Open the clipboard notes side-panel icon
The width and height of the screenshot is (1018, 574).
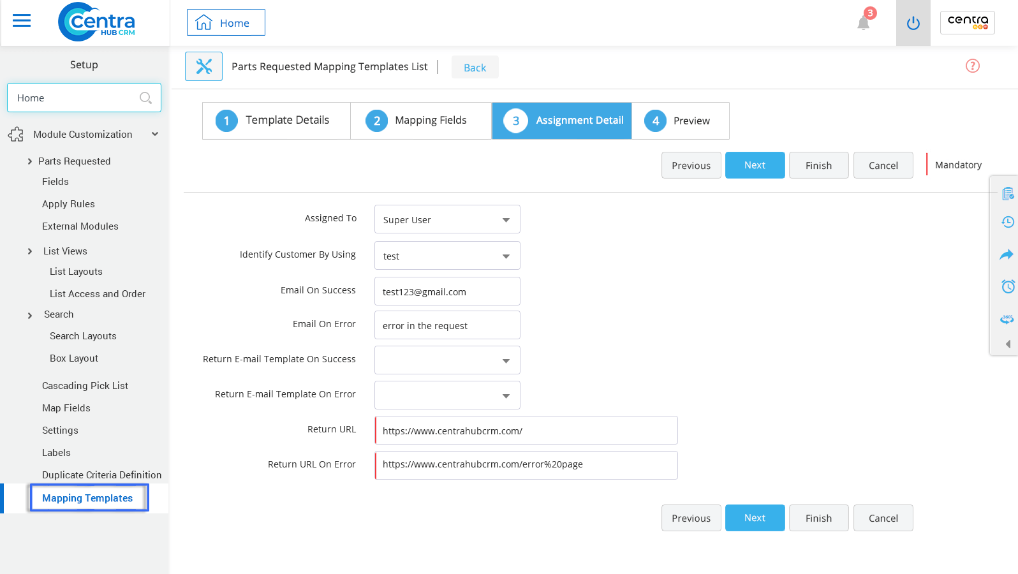[x=1008, y=193]
